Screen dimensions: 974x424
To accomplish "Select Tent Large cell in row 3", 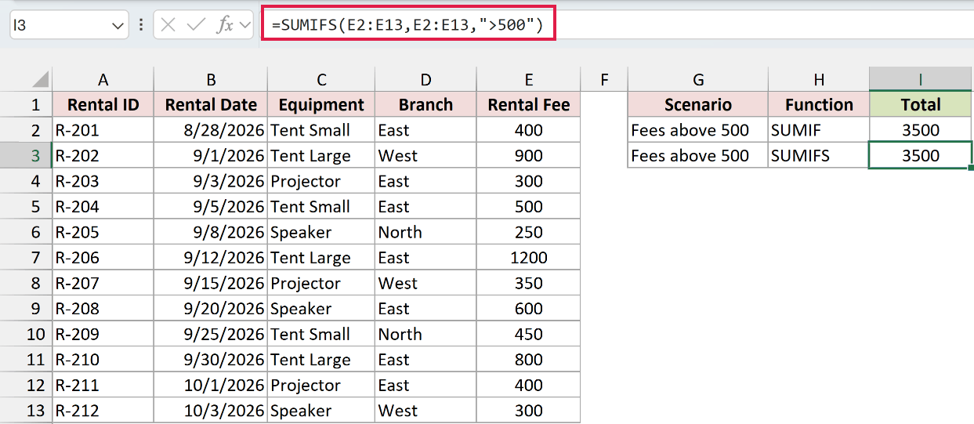I will 321,155.
